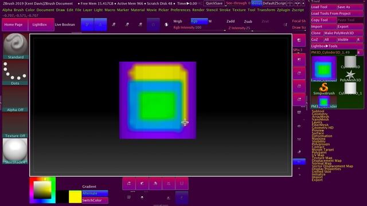
Task: Click the PM3D_Cylinder3D_1 tool name field
Action: (x=334, y=53)
